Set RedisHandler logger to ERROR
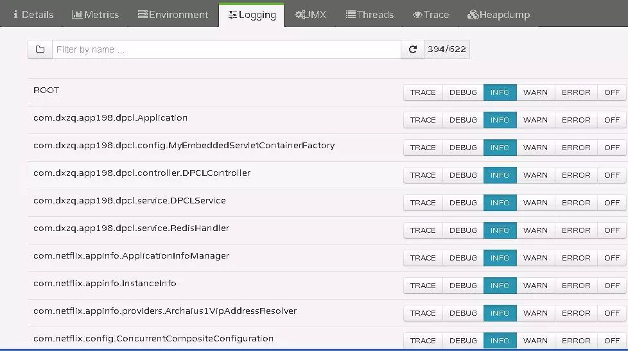 [x=575, y=230]
